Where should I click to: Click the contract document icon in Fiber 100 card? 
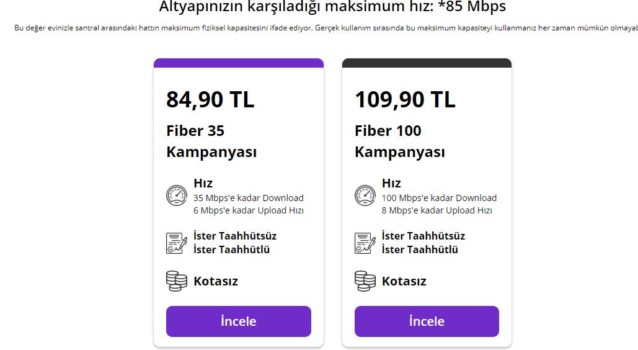pos(365,243)
